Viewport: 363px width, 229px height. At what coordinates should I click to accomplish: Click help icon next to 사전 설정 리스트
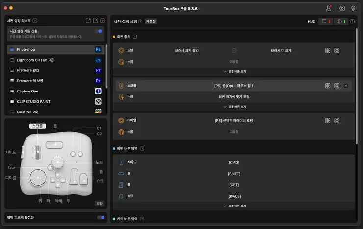(x=35, y=21)
